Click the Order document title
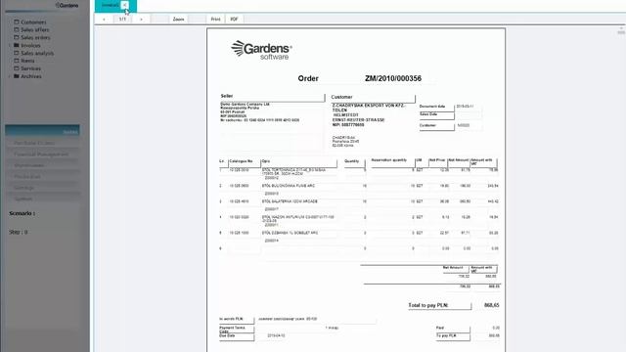 pos(308,78)
